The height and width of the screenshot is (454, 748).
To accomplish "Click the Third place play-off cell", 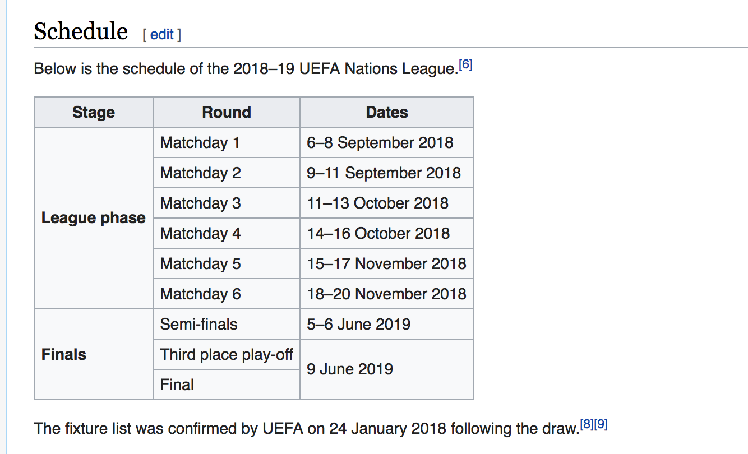I will pos(227,355).
